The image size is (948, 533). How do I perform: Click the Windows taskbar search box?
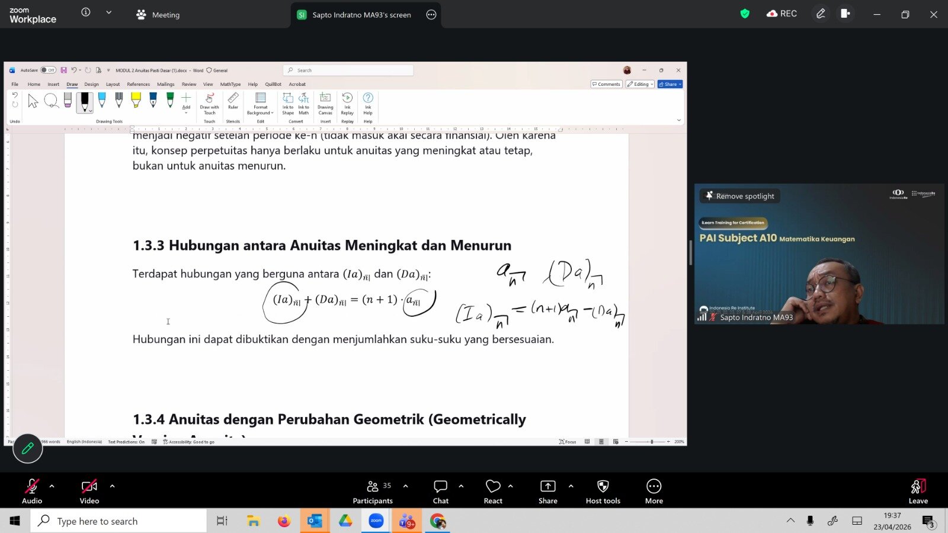(118, 521)
